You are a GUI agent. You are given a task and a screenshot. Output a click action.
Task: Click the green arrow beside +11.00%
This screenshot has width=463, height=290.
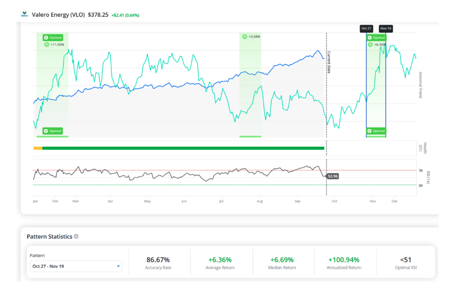47,45
